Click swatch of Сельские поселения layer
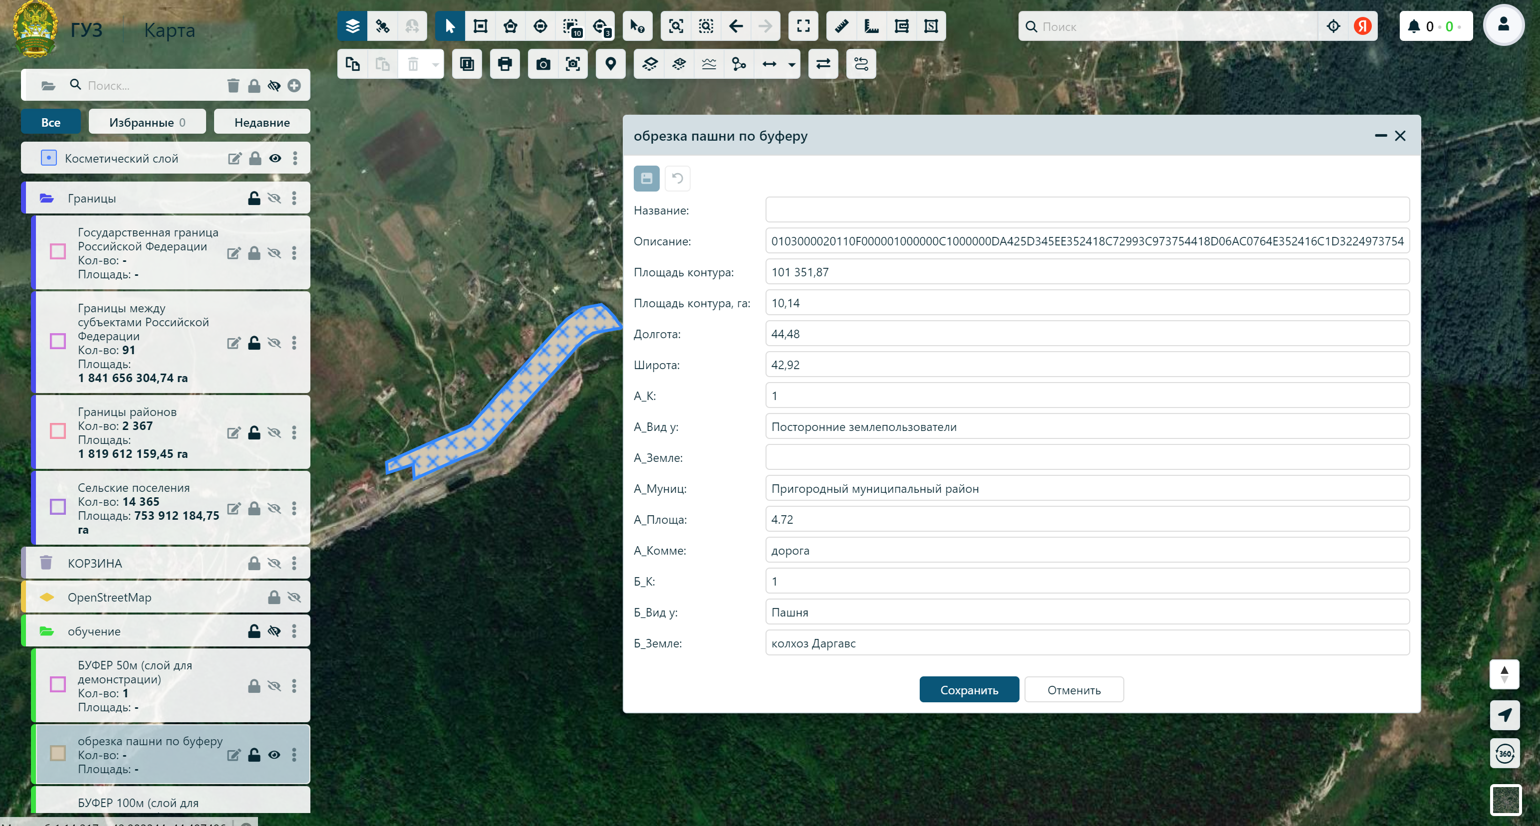1540x826 pixels. (58, 507)
